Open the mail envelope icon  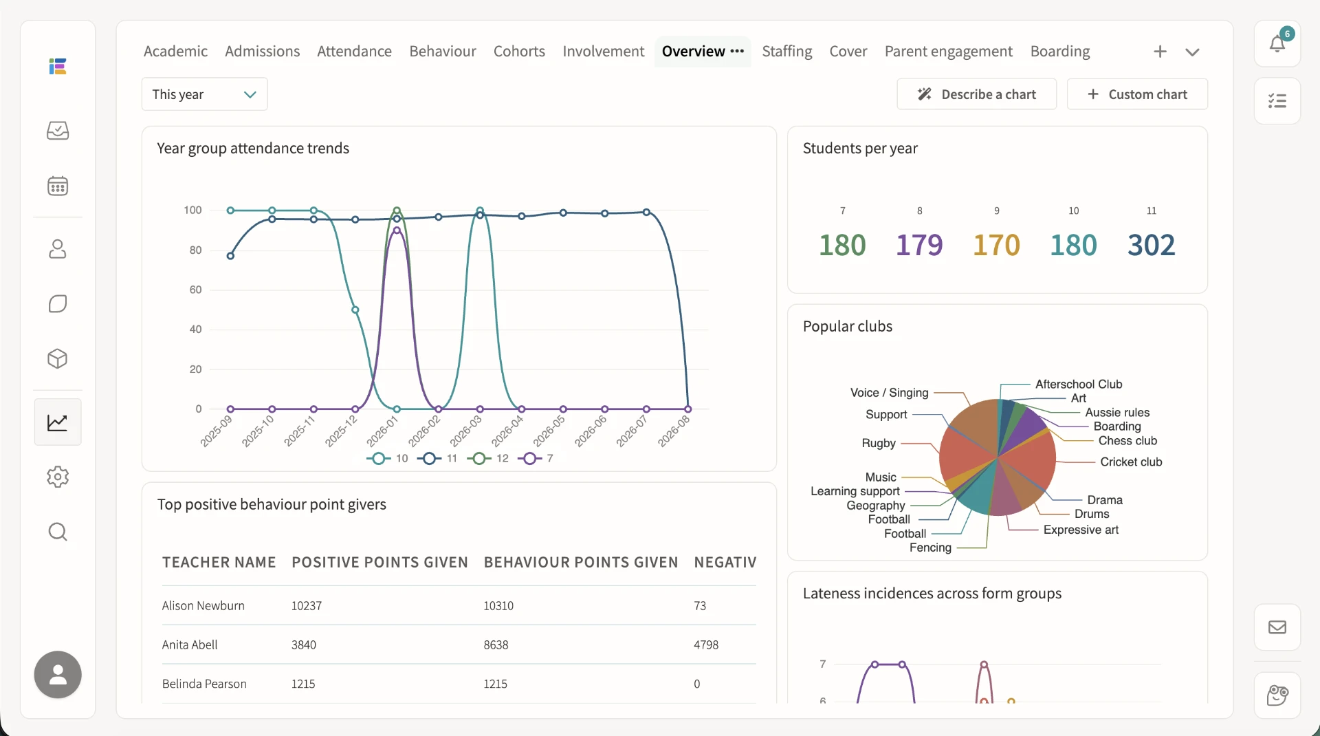point(1277,627)
